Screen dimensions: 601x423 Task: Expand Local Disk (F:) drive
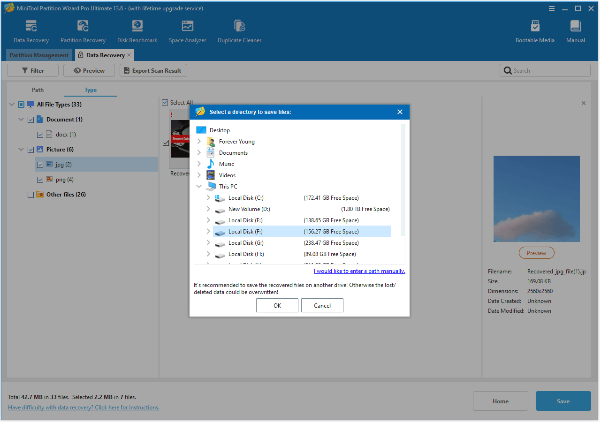(x=208, y=231)
